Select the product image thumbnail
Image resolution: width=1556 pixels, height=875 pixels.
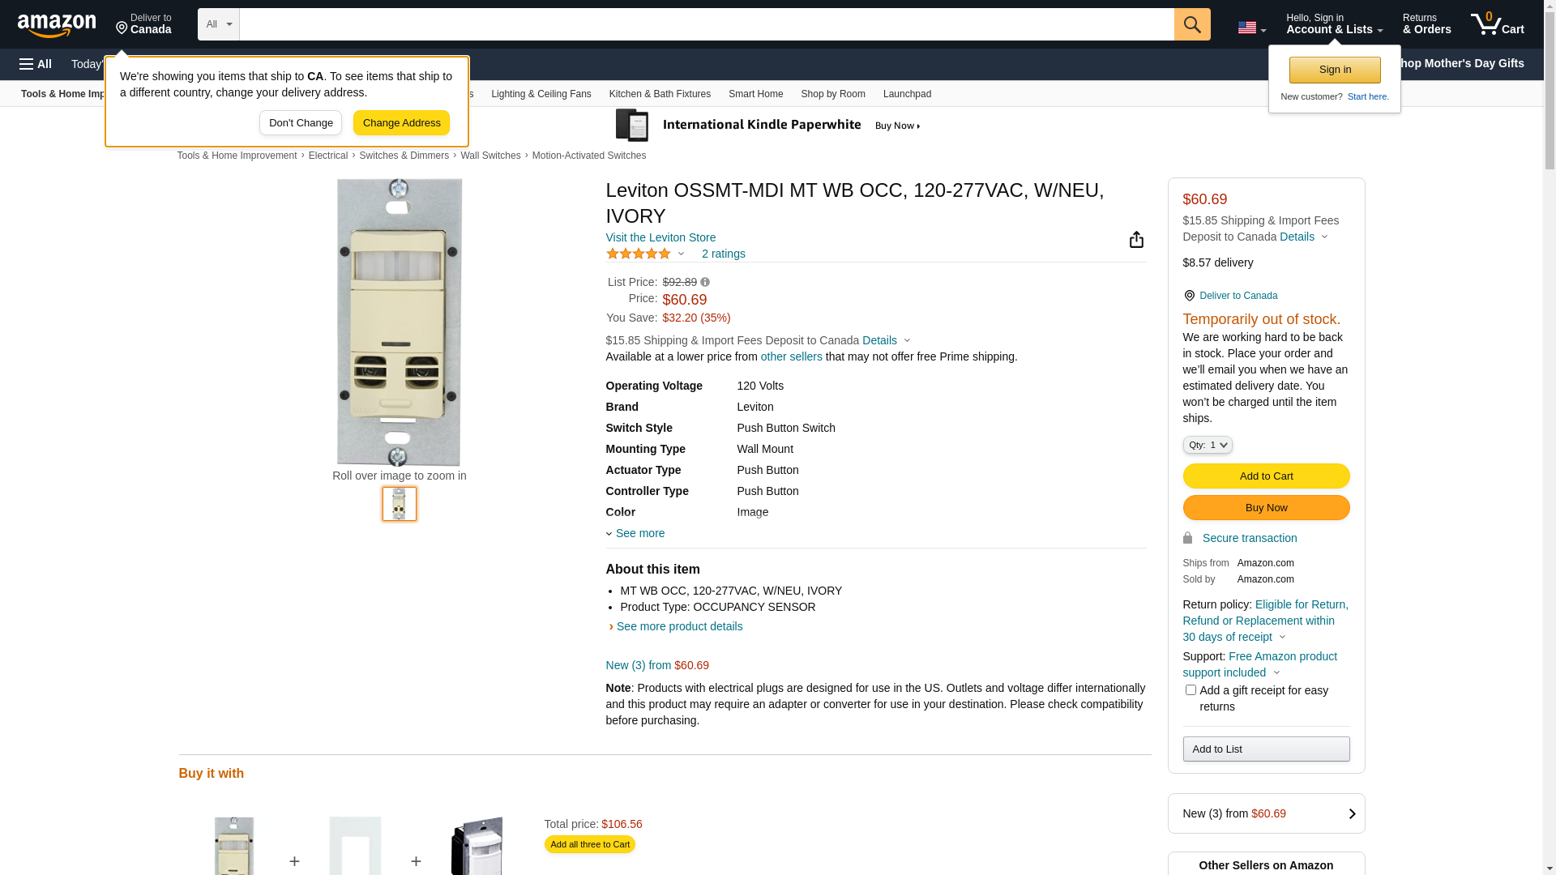tap(400, 504)
